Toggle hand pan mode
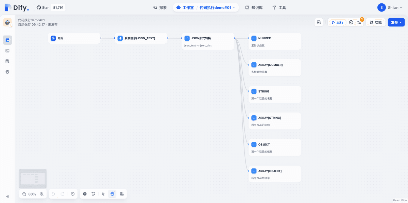This screenshot has height=203, width=408. [x=112, y=194]
